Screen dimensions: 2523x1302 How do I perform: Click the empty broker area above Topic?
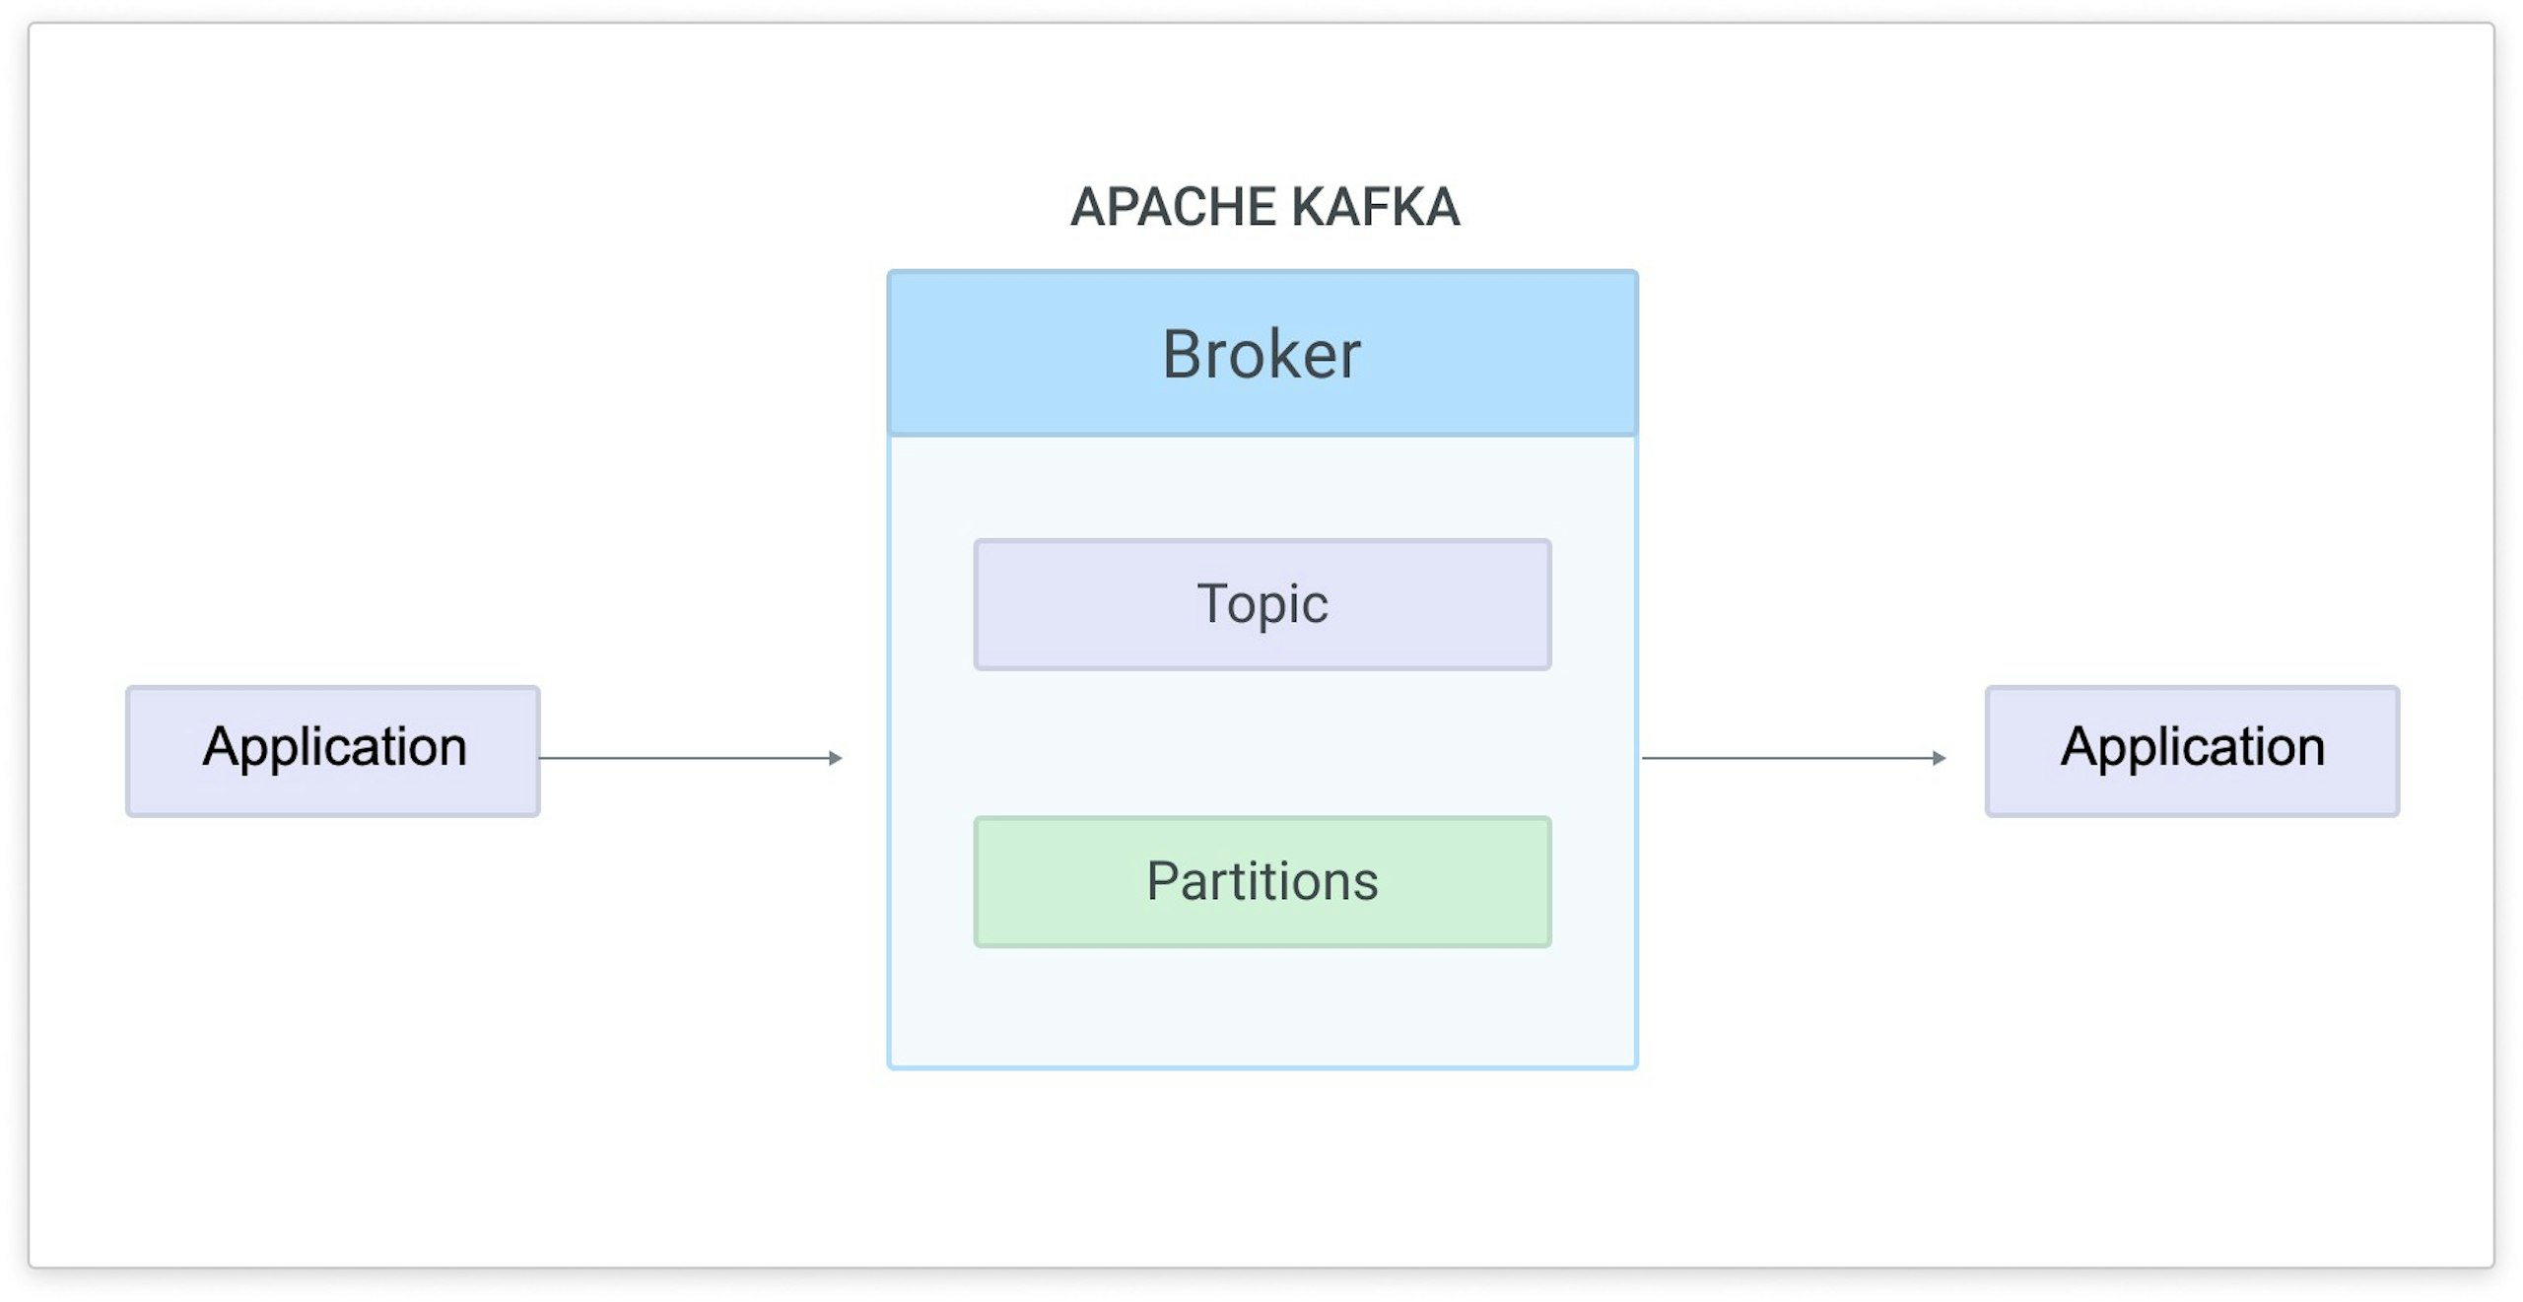[1261, 488]
